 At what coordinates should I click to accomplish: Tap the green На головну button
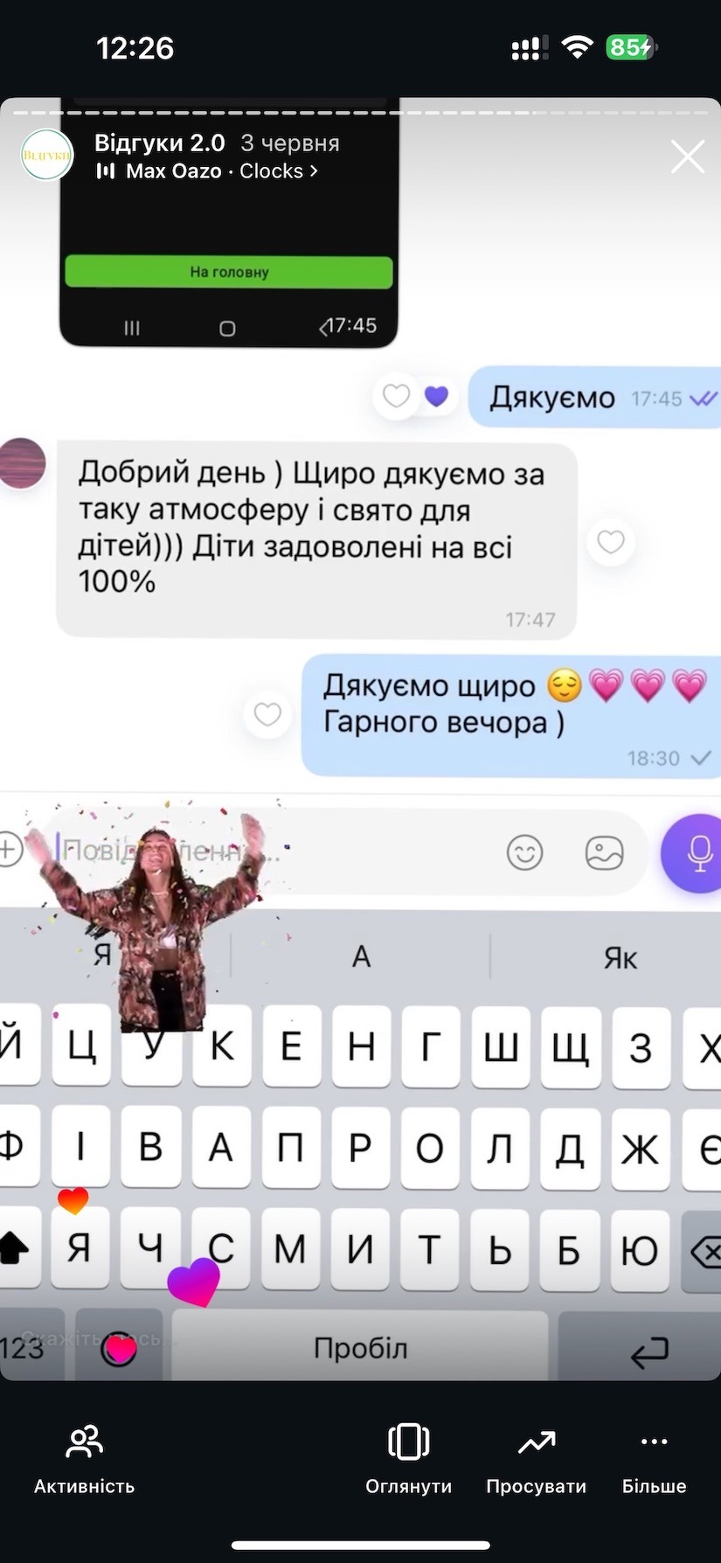[x=229, y=272]
